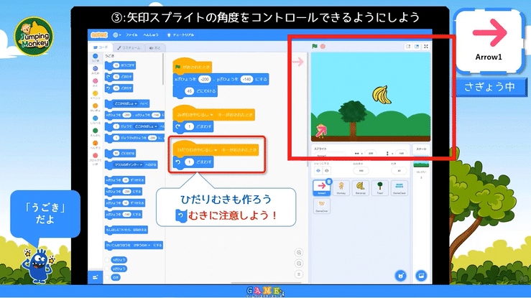
Task: Open the マウスのポインター dropdown on point-towards block
Action: [x=129, y=164]
